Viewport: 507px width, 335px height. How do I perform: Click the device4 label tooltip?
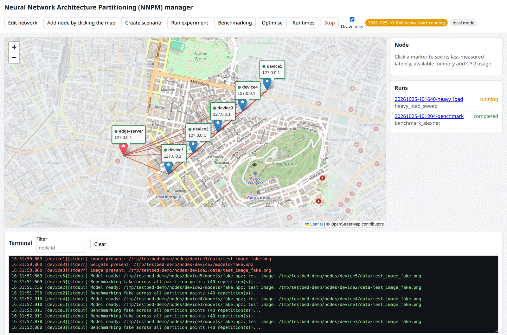click(247, 90)
